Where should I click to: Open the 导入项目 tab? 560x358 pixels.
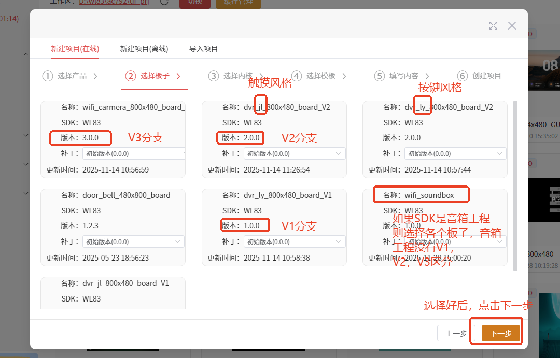pyautogui.click(x=203, y=49)
